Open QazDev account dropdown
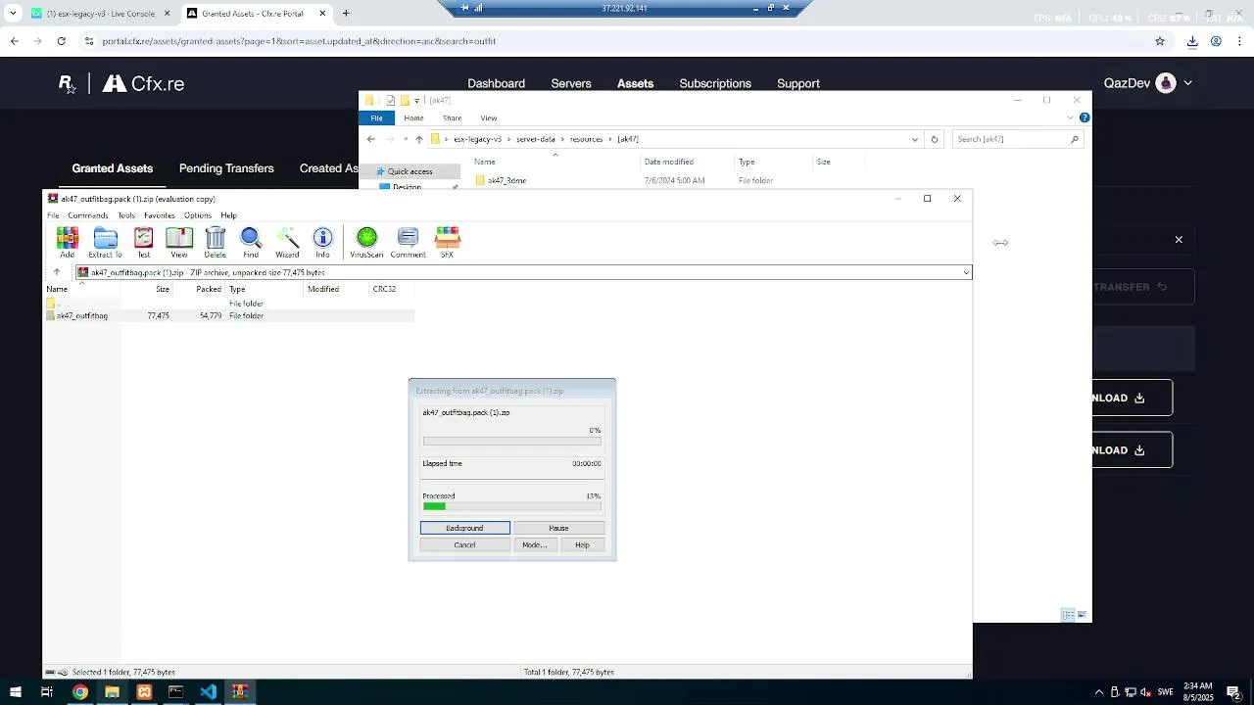Image resolution: width=1254 pixels, height=705 pixels. point(1188,83)
